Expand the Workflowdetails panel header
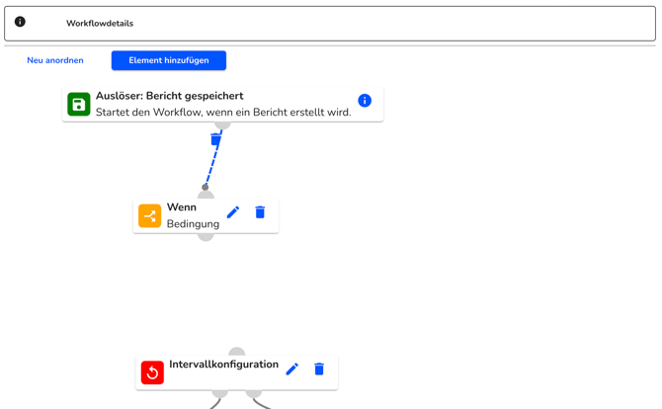The image size is (662, 409). (x=330, y=24)
